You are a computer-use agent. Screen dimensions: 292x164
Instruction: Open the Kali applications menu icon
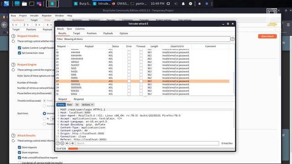(6, 4)
